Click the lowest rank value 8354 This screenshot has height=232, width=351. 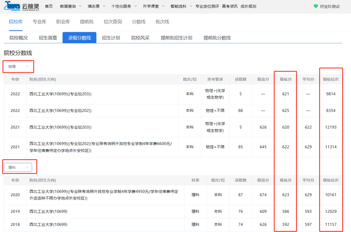pos(331,110)
